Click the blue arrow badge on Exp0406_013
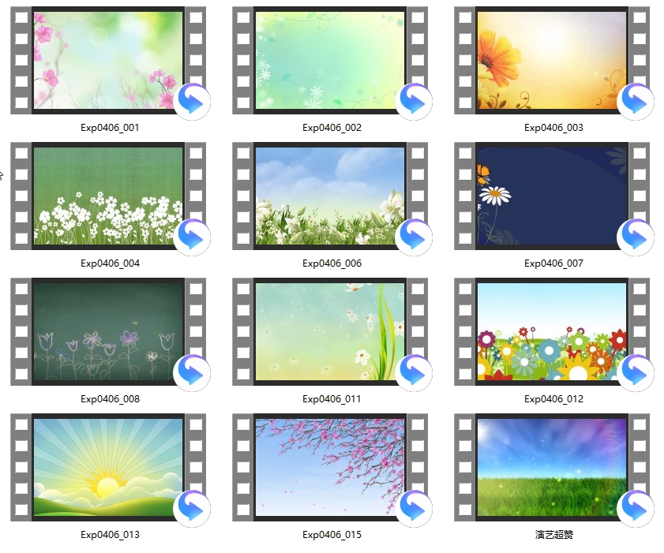Image resolution: width=664 pixels, height=553 pixels. (192, 509)
